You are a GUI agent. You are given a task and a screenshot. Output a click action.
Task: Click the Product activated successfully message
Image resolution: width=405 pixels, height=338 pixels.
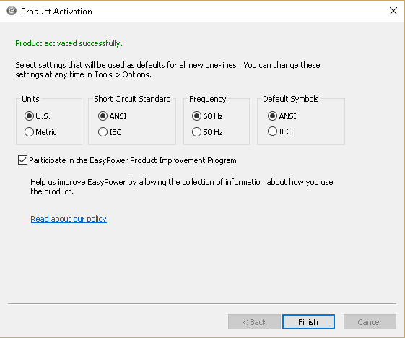(69, 43)
